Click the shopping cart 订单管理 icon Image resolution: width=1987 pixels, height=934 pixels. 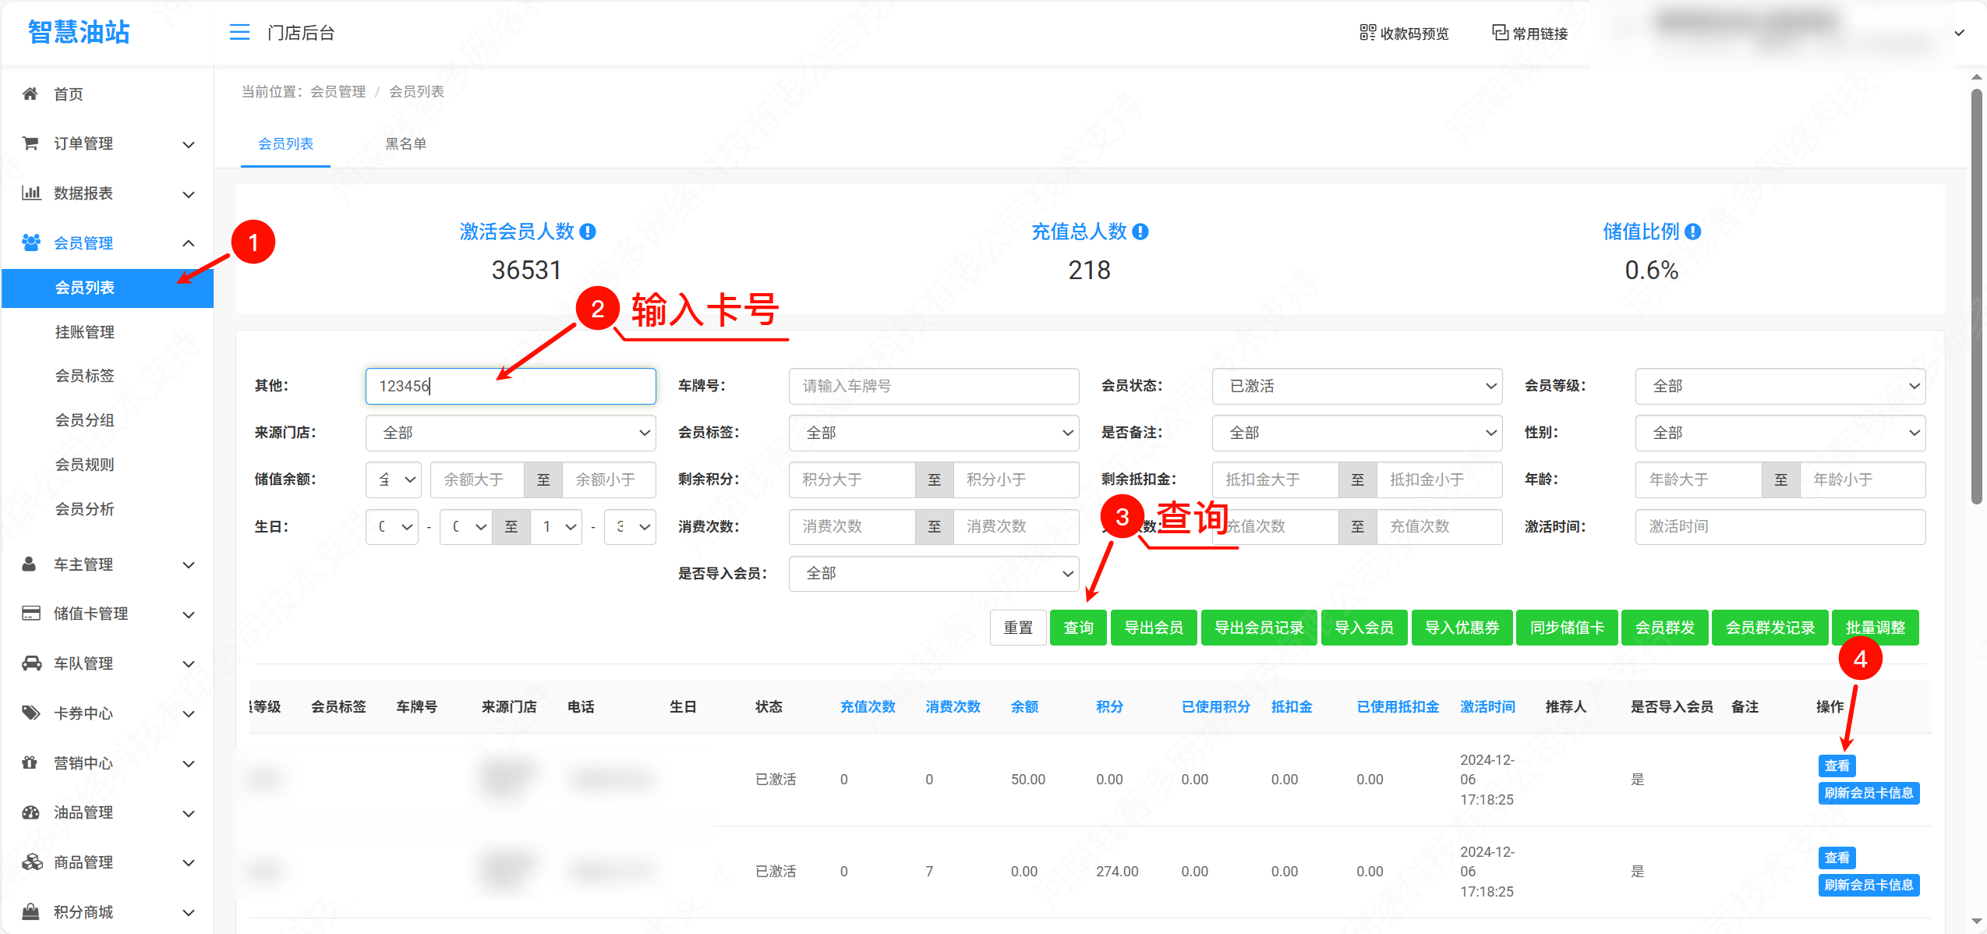click(30, 143)
